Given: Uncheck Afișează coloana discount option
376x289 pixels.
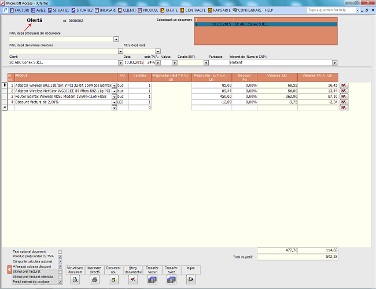Looking at the screenshot, I should pos(60,266).
